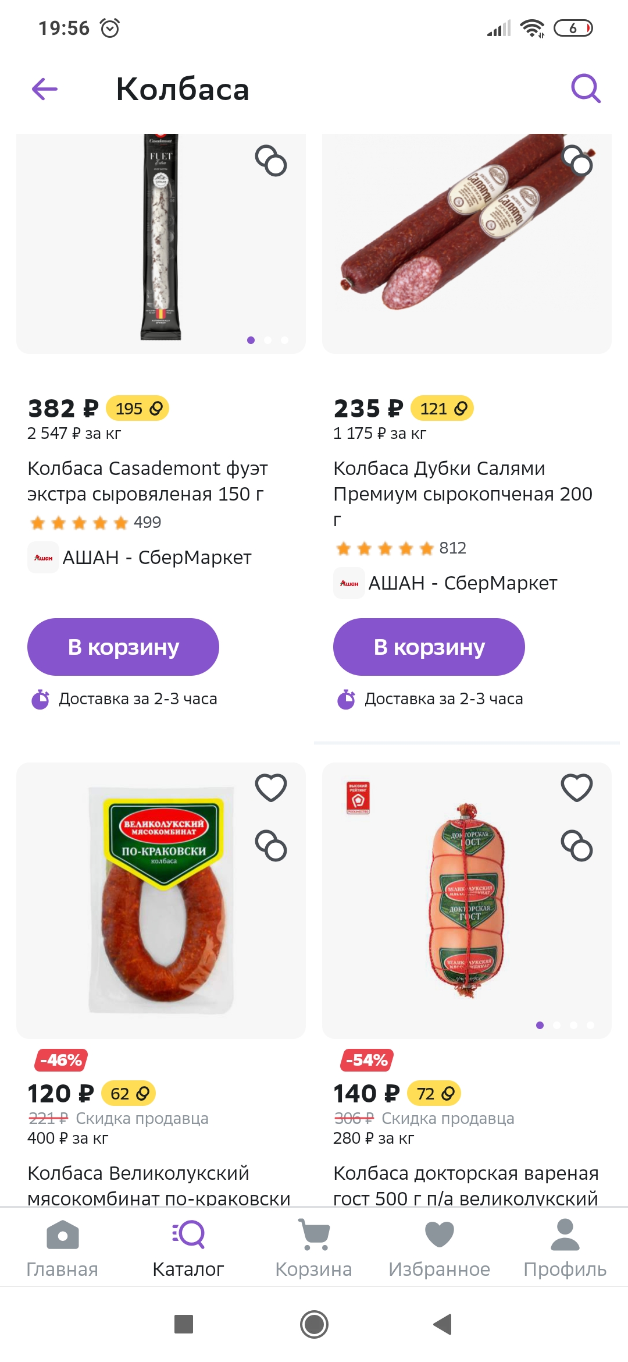Open the Главная tab
628x1362 pixels.
(x=62, y=1248)
